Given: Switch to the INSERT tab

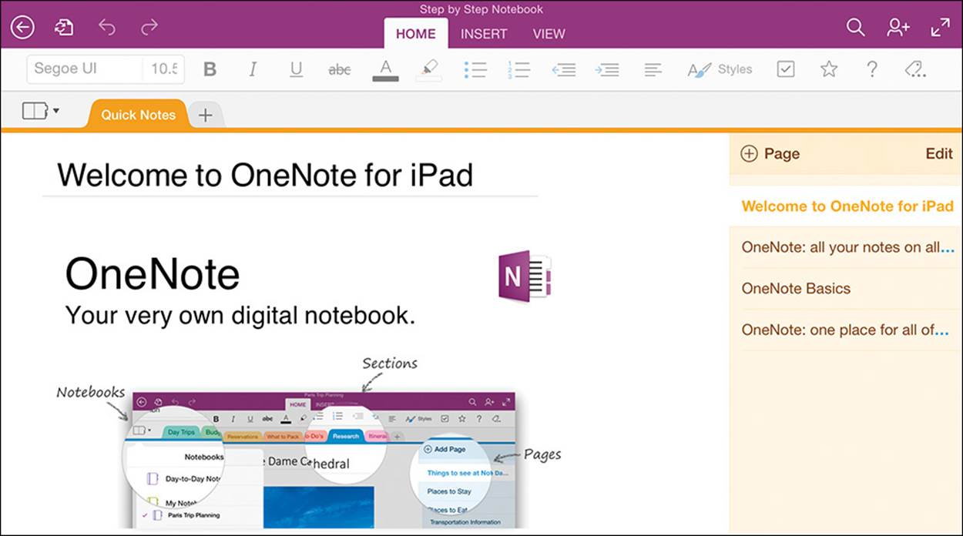Looking at the screenshot, I should [x=484, y=34].
